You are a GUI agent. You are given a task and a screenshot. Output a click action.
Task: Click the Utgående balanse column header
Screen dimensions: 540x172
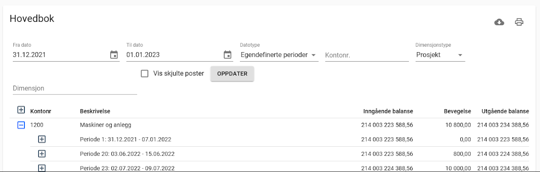click(505, 111)
